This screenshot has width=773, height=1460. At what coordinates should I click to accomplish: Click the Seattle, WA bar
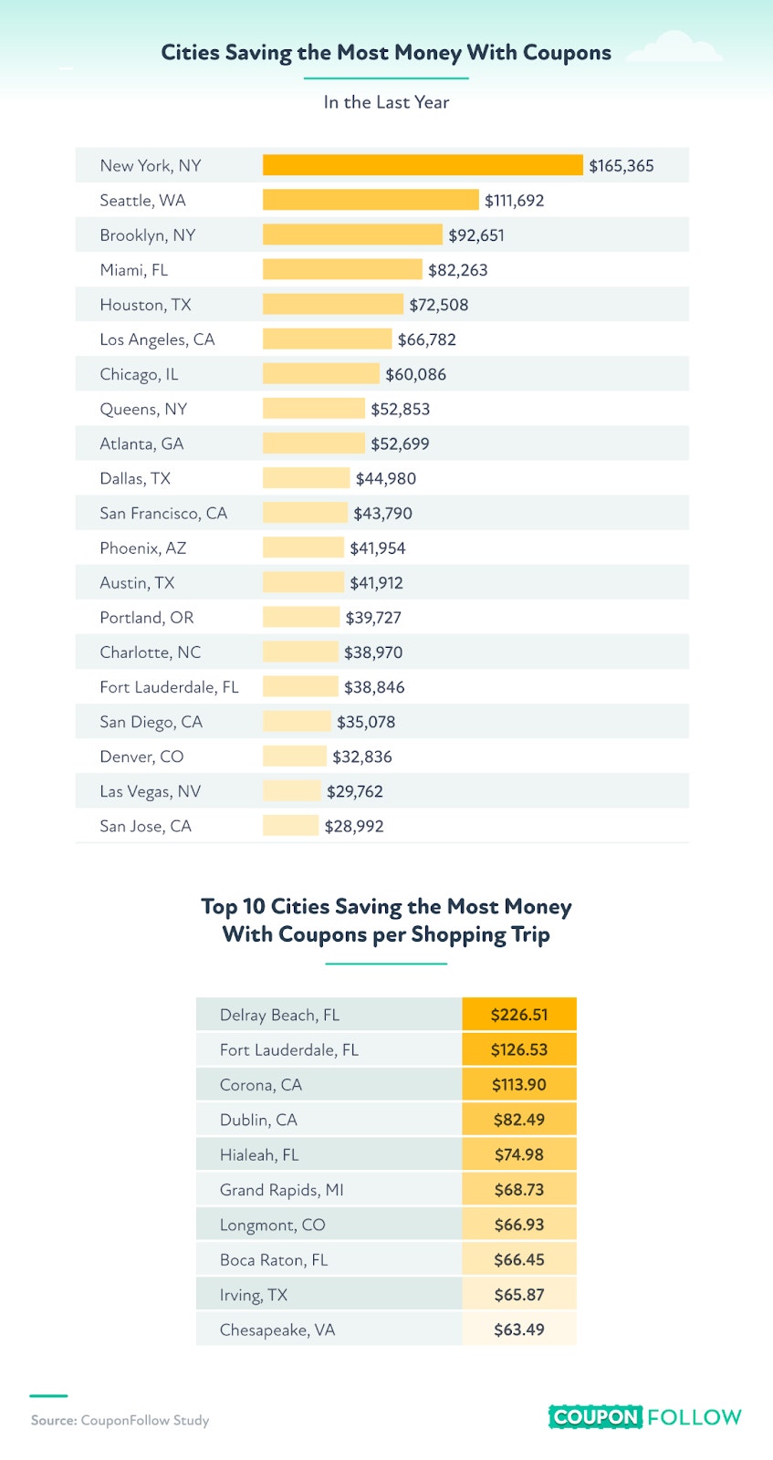pos(371,200)
